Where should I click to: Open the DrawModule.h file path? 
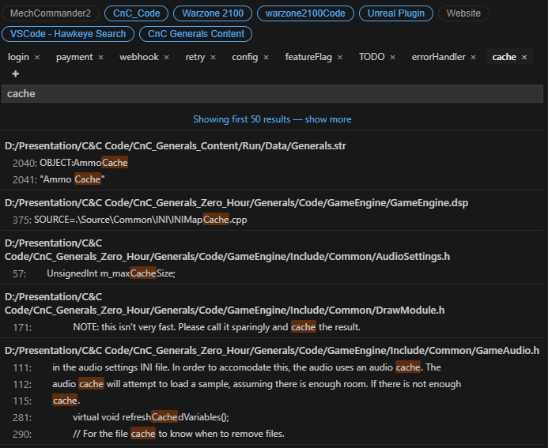point(225,303)
